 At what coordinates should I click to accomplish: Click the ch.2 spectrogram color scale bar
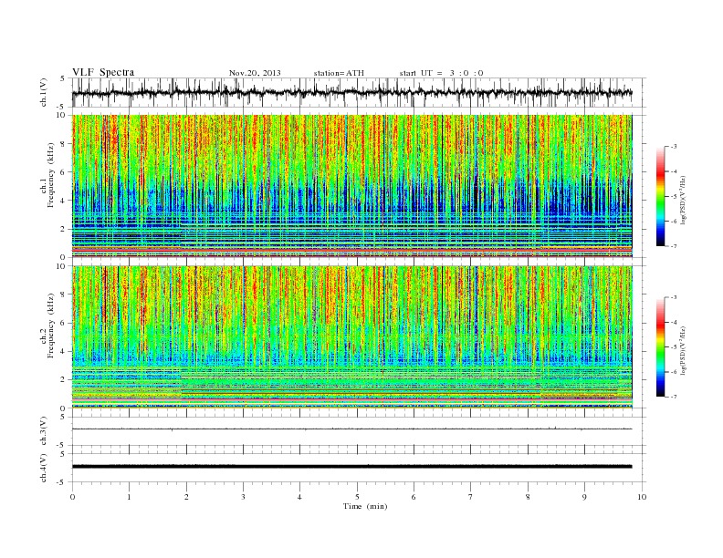click(x=660, y=347)
